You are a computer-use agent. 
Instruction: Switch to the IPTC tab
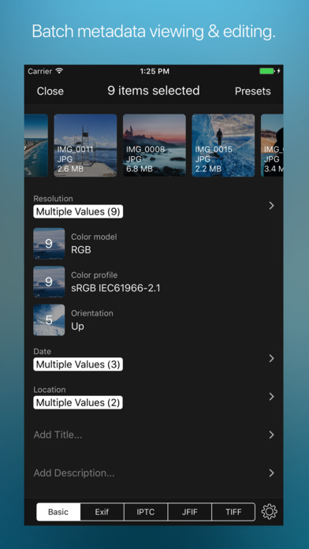tap(146, 512)
